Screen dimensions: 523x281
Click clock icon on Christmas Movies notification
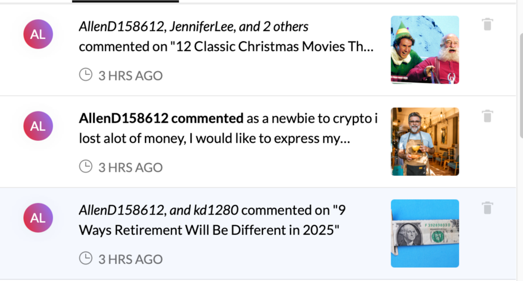85,75
